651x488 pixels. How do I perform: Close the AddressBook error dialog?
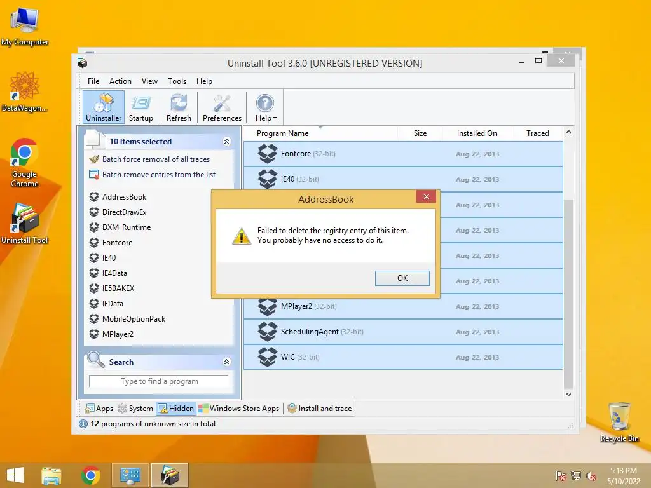tap(426, 197)
